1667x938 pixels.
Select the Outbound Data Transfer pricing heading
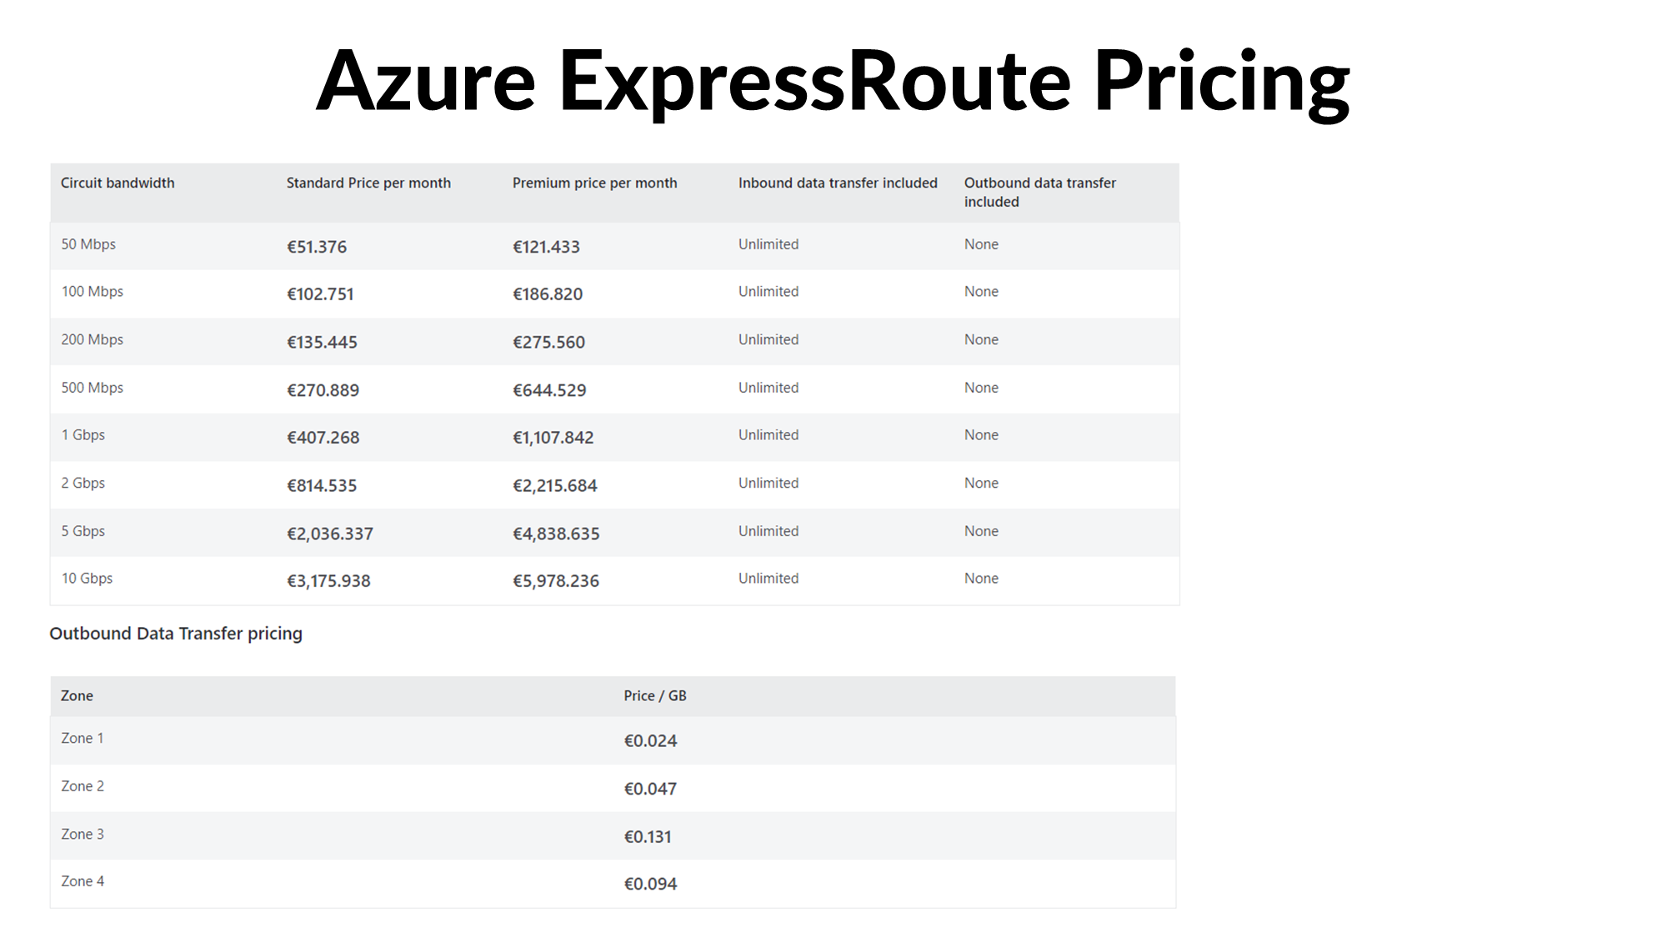176,634
